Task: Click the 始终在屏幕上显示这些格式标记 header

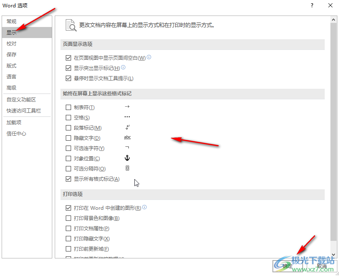Action: coord(192,94)
